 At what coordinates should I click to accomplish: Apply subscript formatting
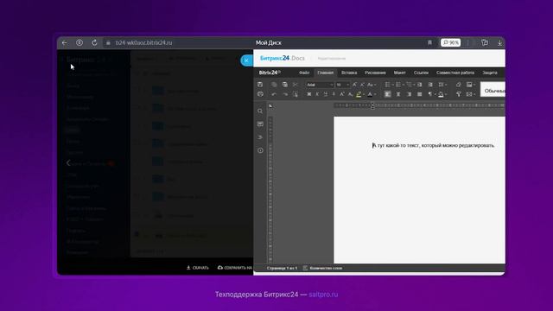pos(350,94)
